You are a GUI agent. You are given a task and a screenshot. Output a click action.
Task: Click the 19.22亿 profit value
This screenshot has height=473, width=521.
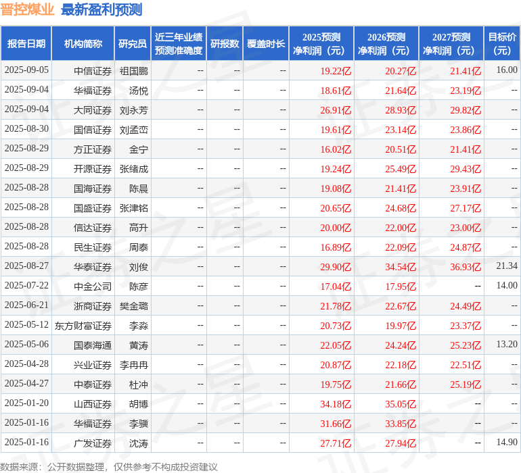click(x=336, y=71)
